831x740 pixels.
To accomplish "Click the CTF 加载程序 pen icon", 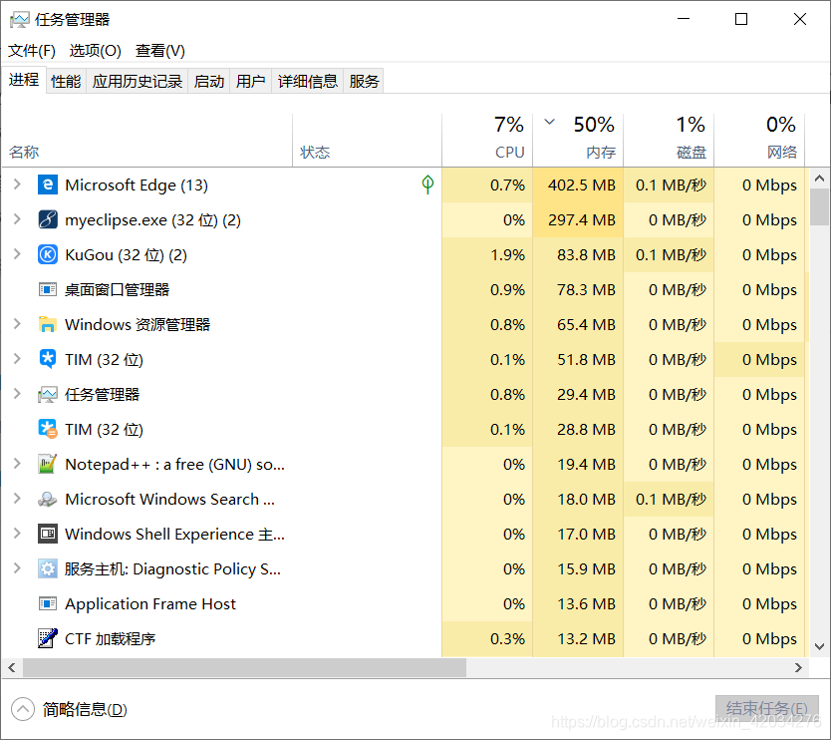I will pyautogui.click(x=48, y=638).
